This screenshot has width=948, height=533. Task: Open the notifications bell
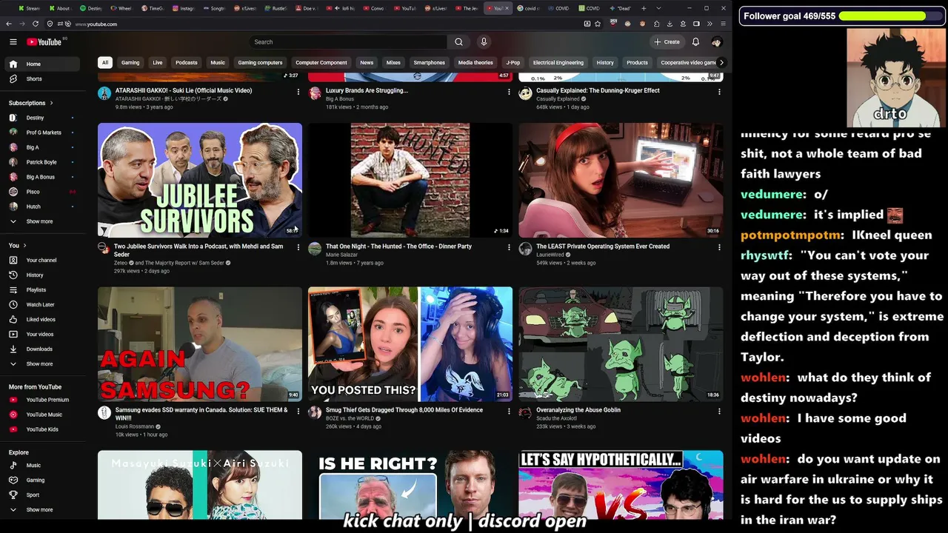695,42
